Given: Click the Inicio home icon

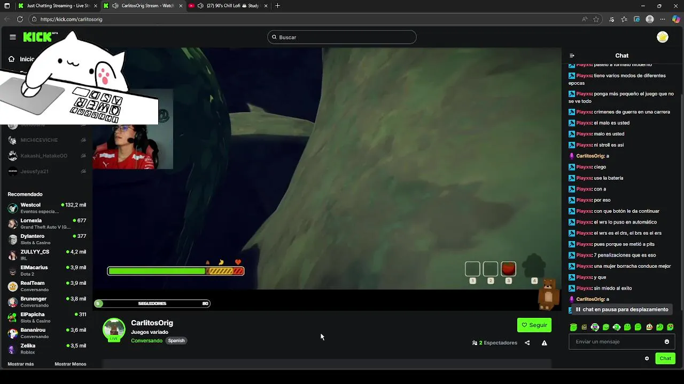Looking at the screenshot, I should [x=11, y=59].
